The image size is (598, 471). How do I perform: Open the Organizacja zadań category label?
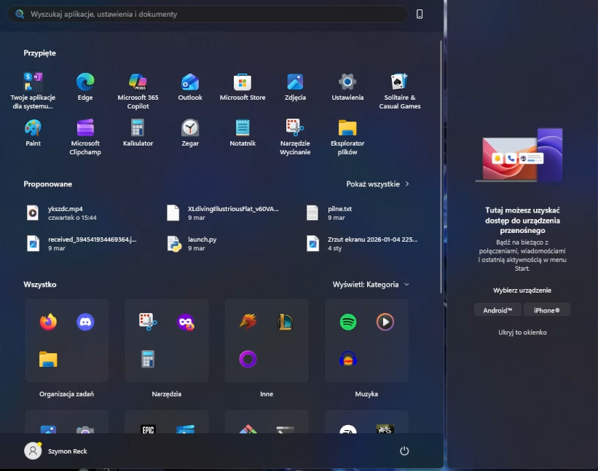(x=66, y=394)
